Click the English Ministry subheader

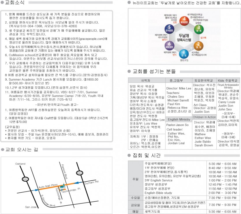tap(179, 119)
